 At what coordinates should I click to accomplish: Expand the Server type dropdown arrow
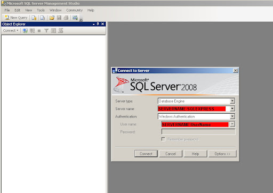click(x=232, y=101)
